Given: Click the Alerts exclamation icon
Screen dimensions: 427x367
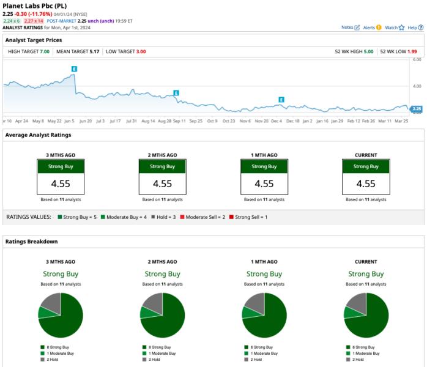Looking at the screenshot, I should click(x=379, y=28).
